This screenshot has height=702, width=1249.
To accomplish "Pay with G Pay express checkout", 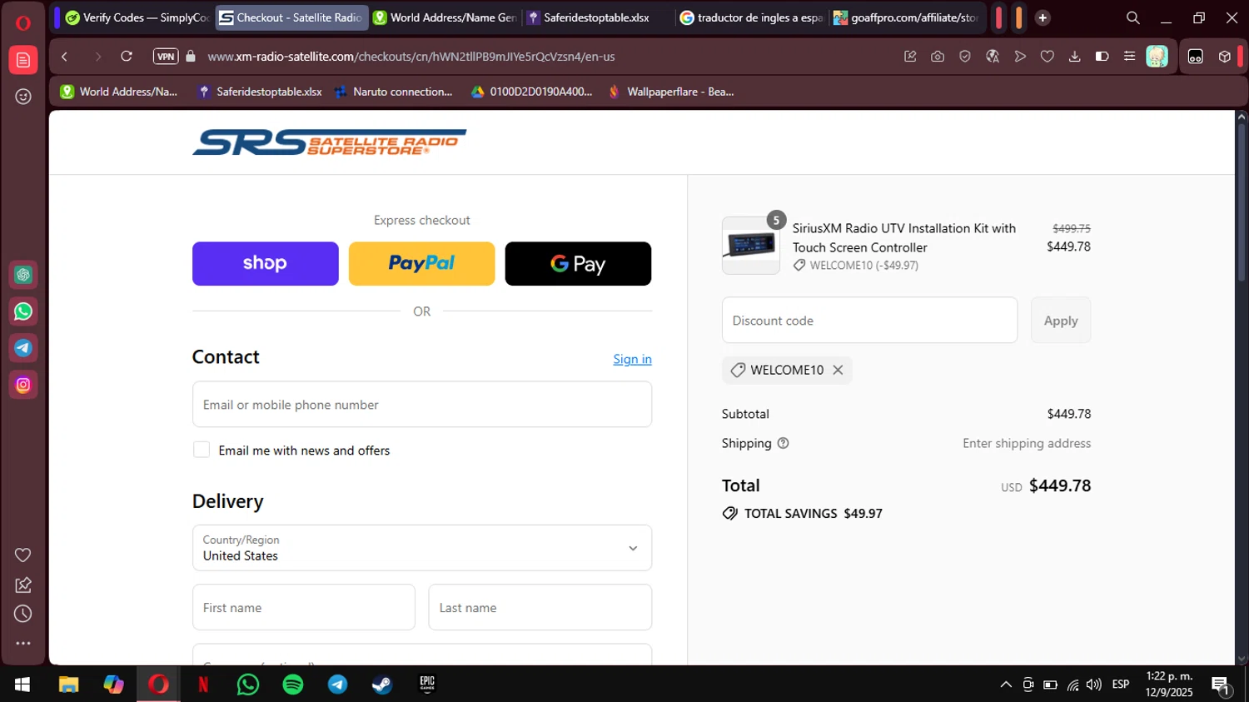I will pos(579,264).
